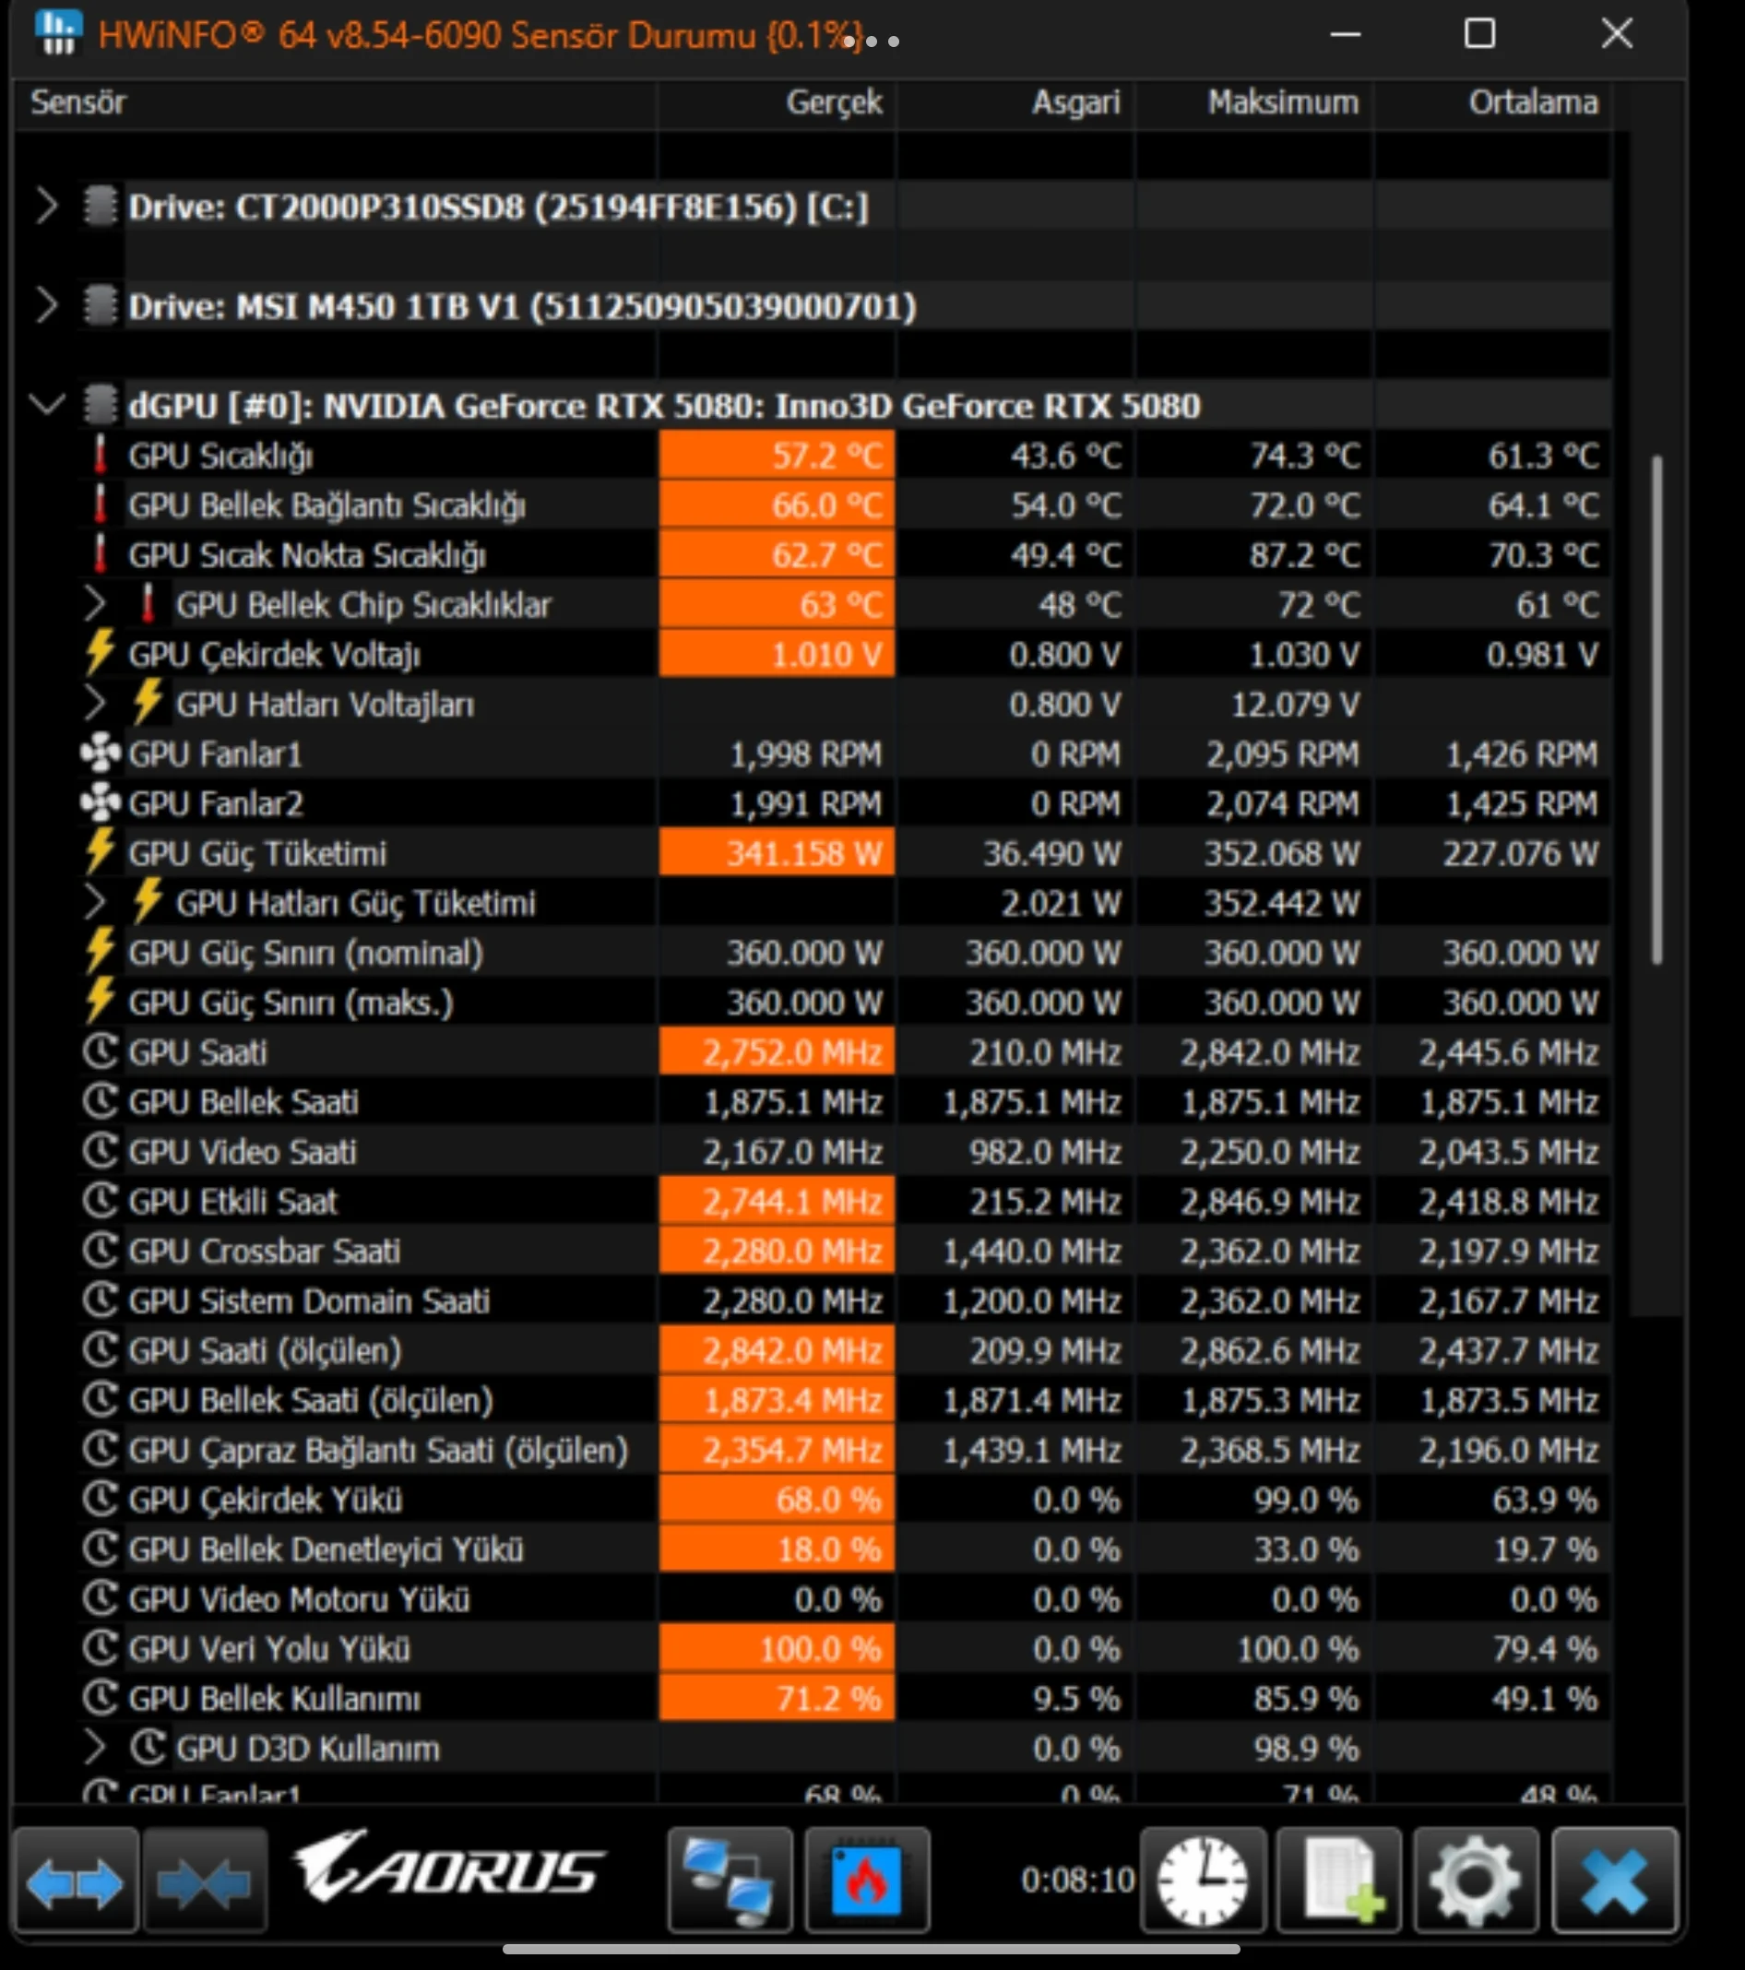This screenshot has width=1745, height=1970.
Task: Click the expand sensors arrows button in bottom toolbar
Action: point(77,1881)
